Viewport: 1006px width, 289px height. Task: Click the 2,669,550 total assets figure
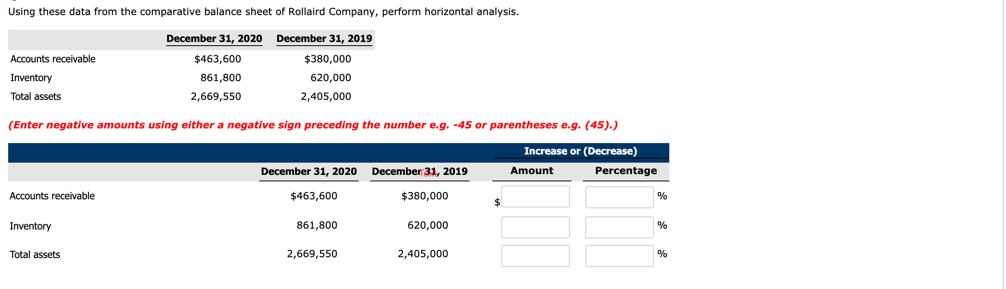point(216,97)
